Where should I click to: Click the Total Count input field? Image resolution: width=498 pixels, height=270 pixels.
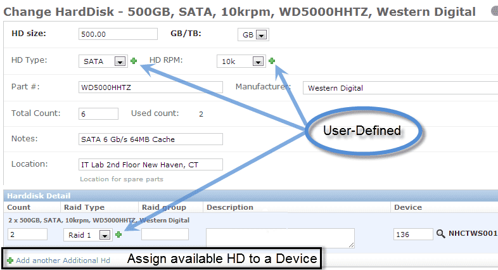pyautogui.click(x=98, y=113)
